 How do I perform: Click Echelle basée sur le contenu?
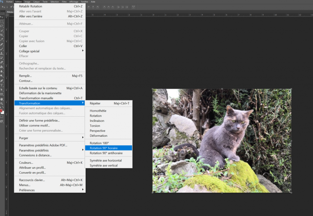50,88
